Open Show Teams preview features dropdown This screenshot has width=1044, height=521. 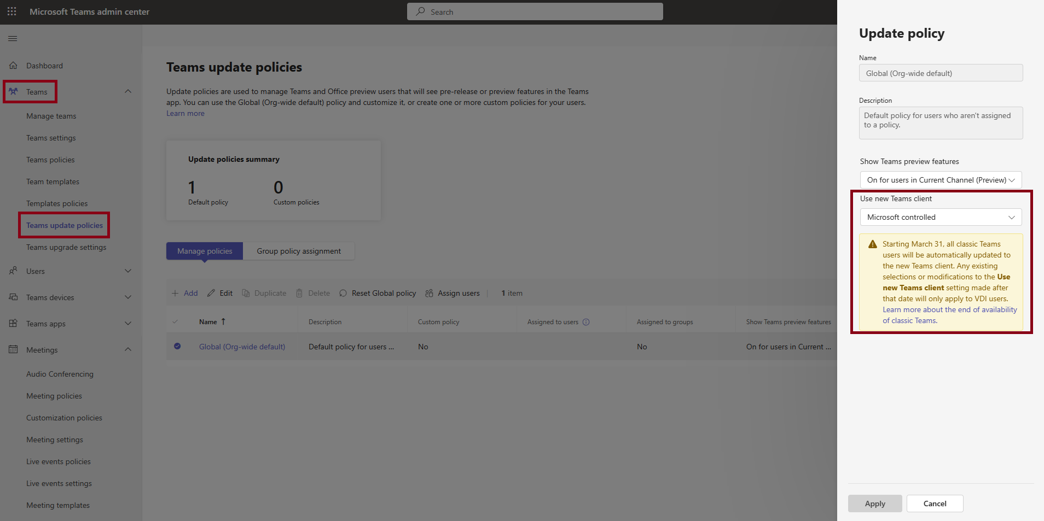(941, 180)
